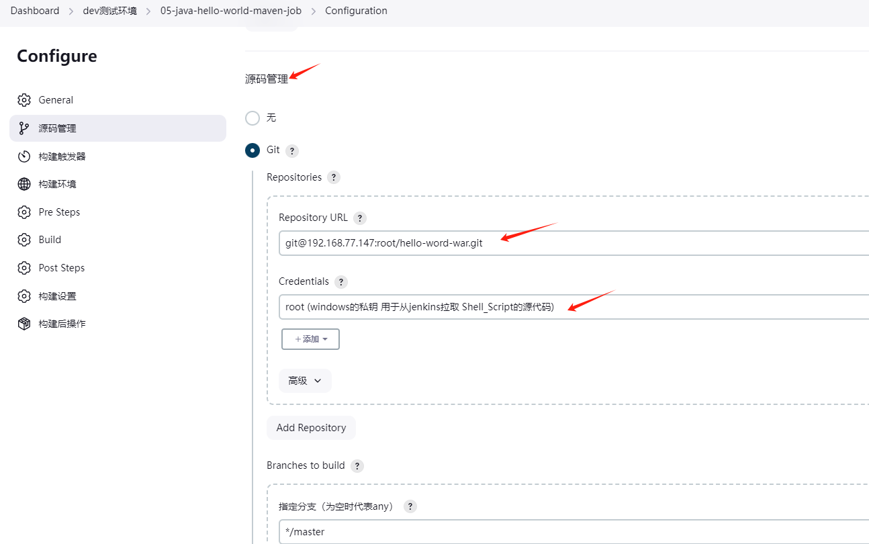The image size is (869, 544).
Task: Open the 添加 credentials dropdown button
Action: tap(310, 339)
